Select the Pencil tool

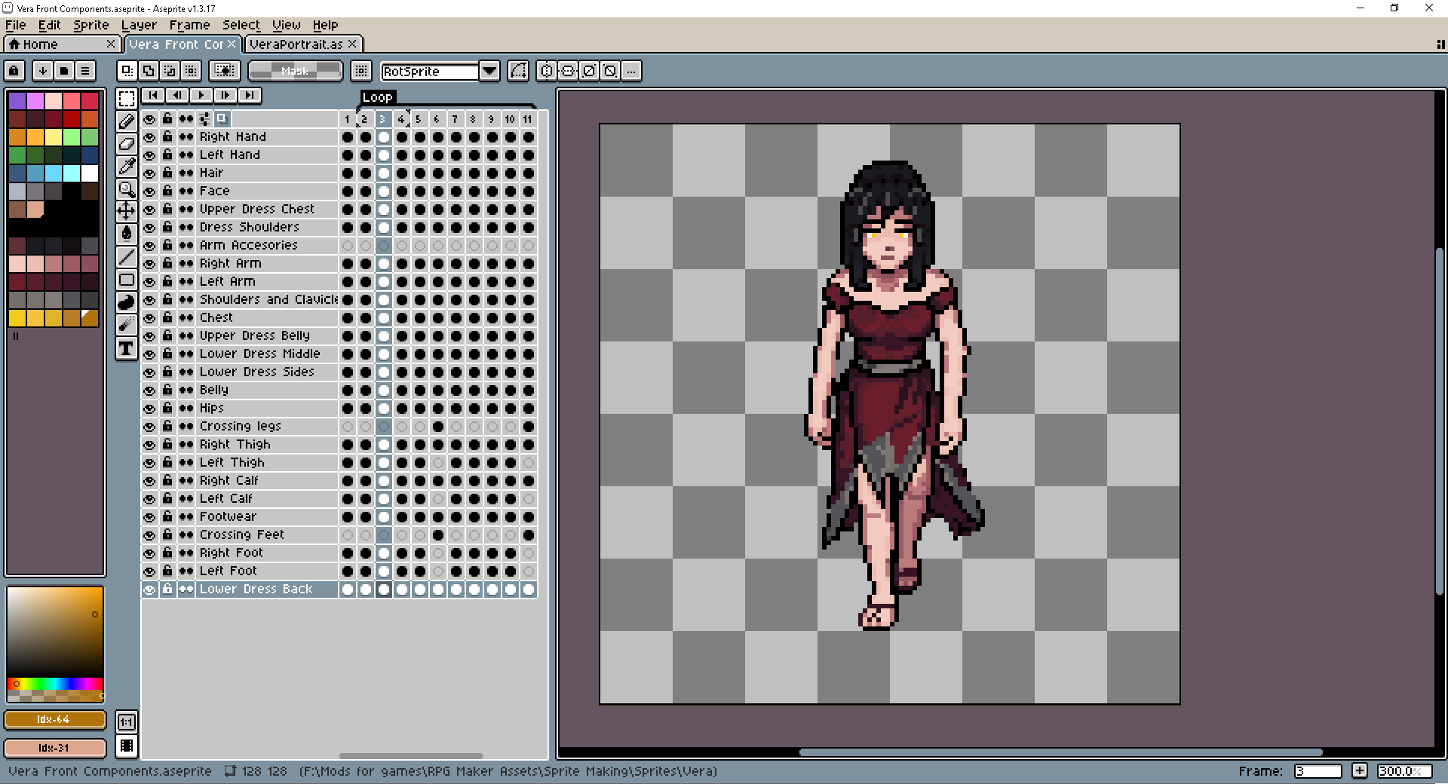(x=127, y=121)
